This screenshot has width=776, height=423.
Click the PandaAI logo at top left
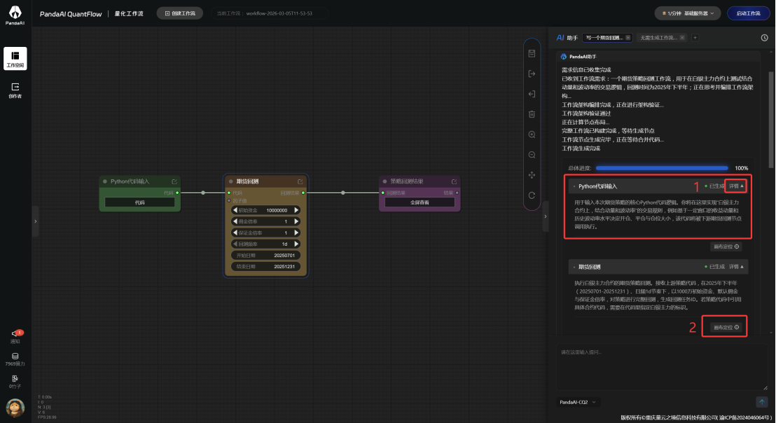(15, 15)
